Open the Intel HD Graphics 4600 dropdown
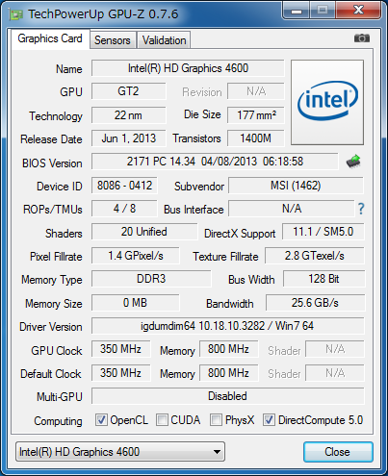This screenshot has width=388, height=476. click(x=120, y=452)
